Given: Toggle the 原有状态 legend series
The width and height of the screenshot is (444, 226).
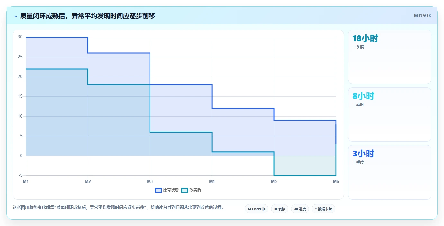Looking at the screenshot, I should (x=167, y=190).
